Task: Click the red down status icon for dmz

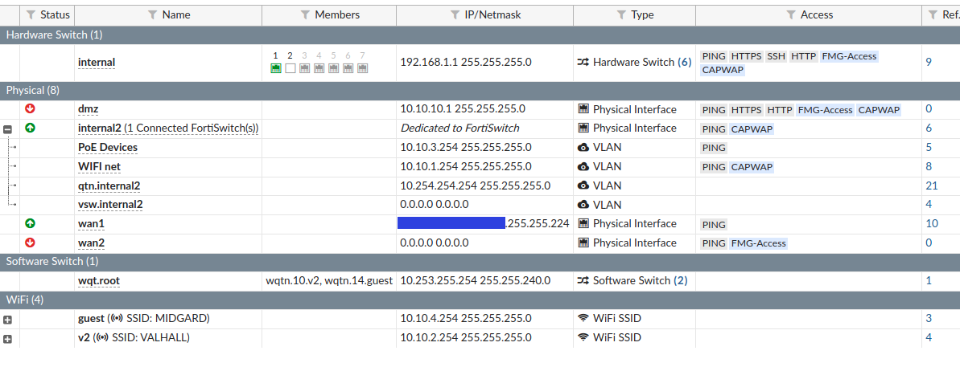Action: (31, 108)
